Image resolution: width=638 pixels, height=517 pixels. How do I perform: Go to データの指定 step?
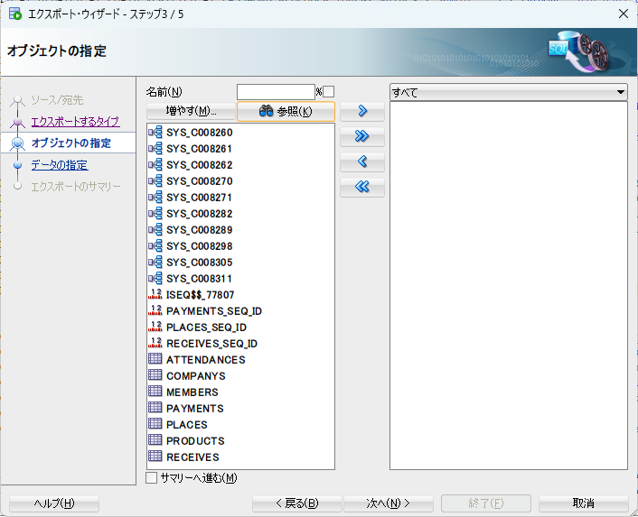click(60, 164)
